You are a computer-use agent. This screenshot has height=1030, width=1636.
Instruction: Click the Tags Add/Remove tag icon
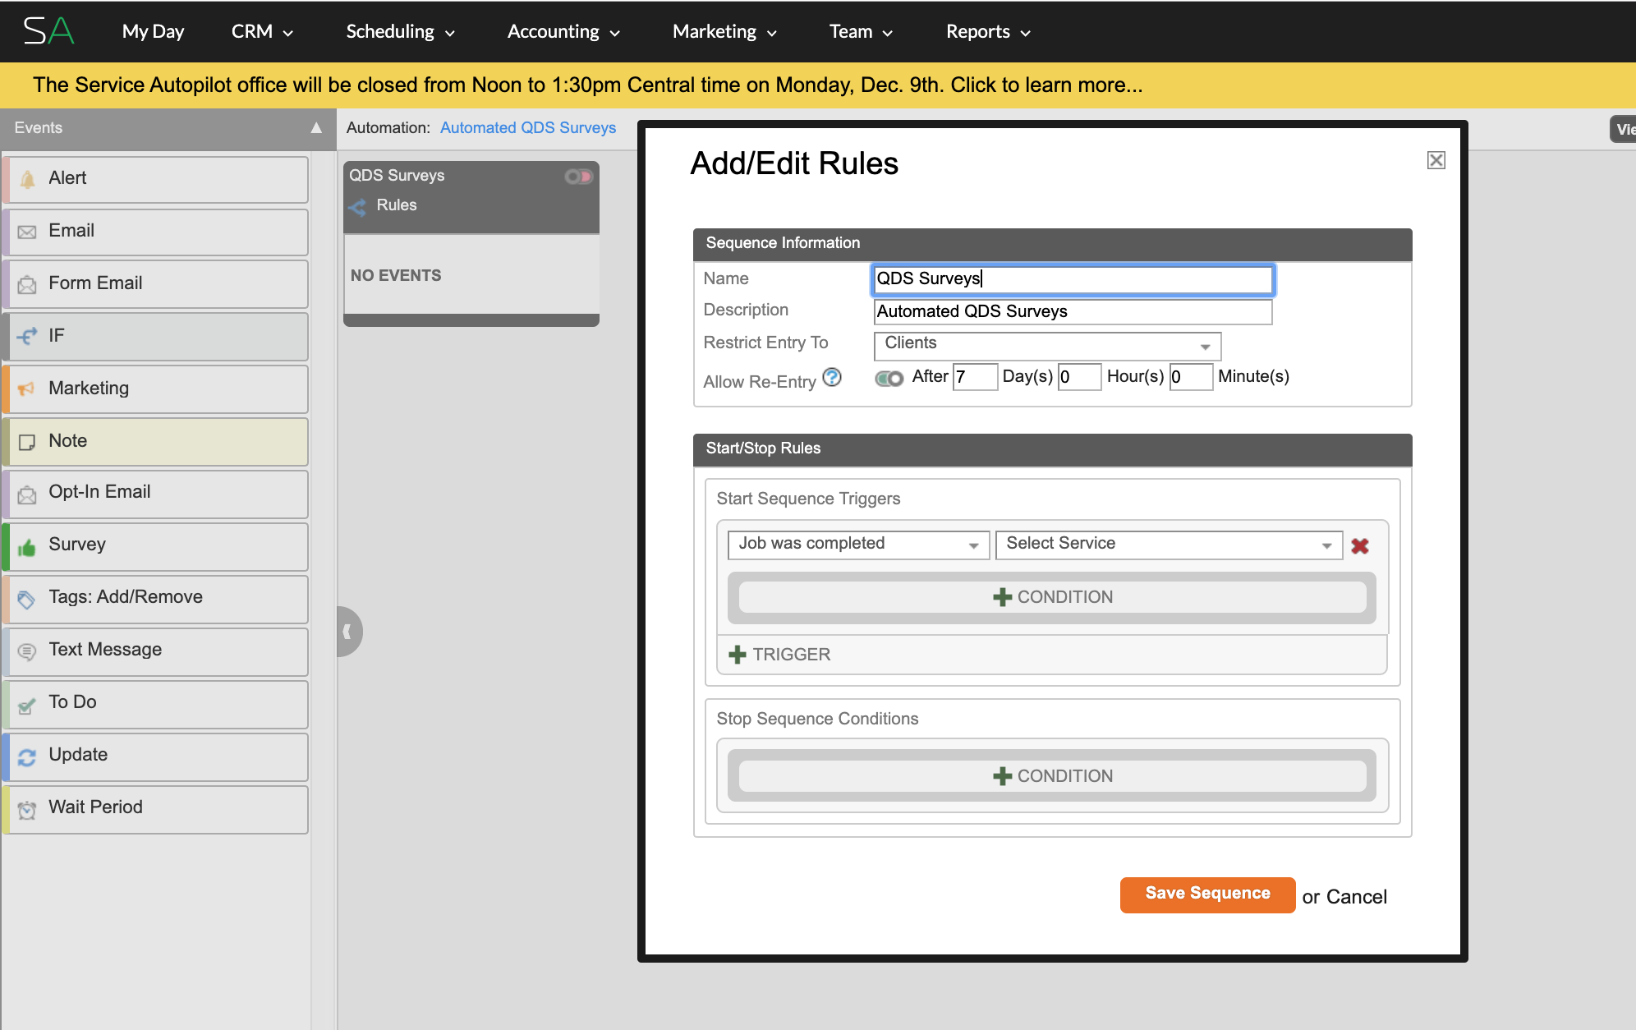coord(26,600)
